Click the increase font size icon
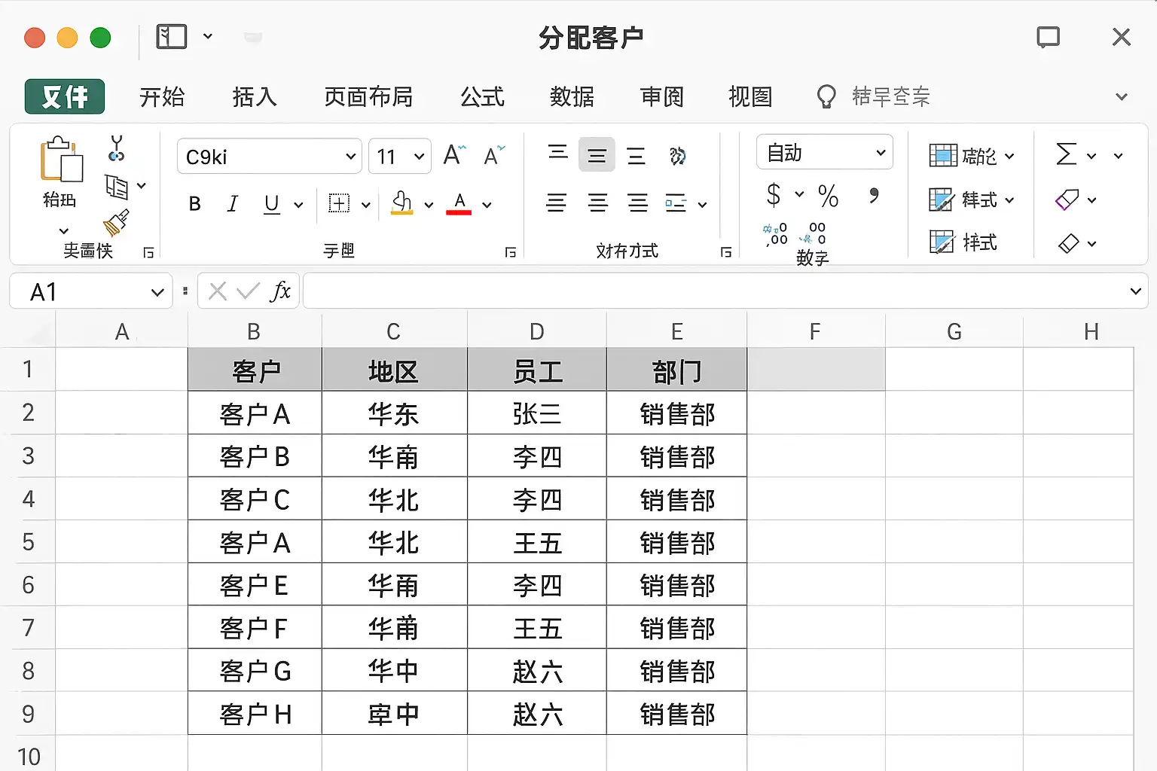This screenshot has height=771, width=1157. 454,155
